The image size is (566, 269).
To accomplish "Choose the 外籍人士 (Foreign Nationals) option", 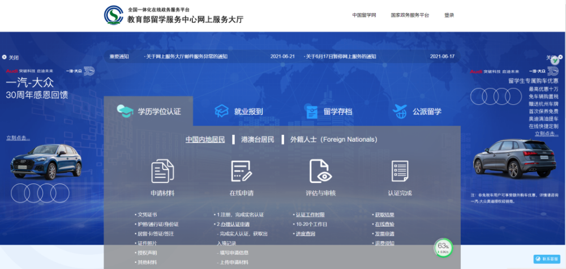I will point(333,139).
